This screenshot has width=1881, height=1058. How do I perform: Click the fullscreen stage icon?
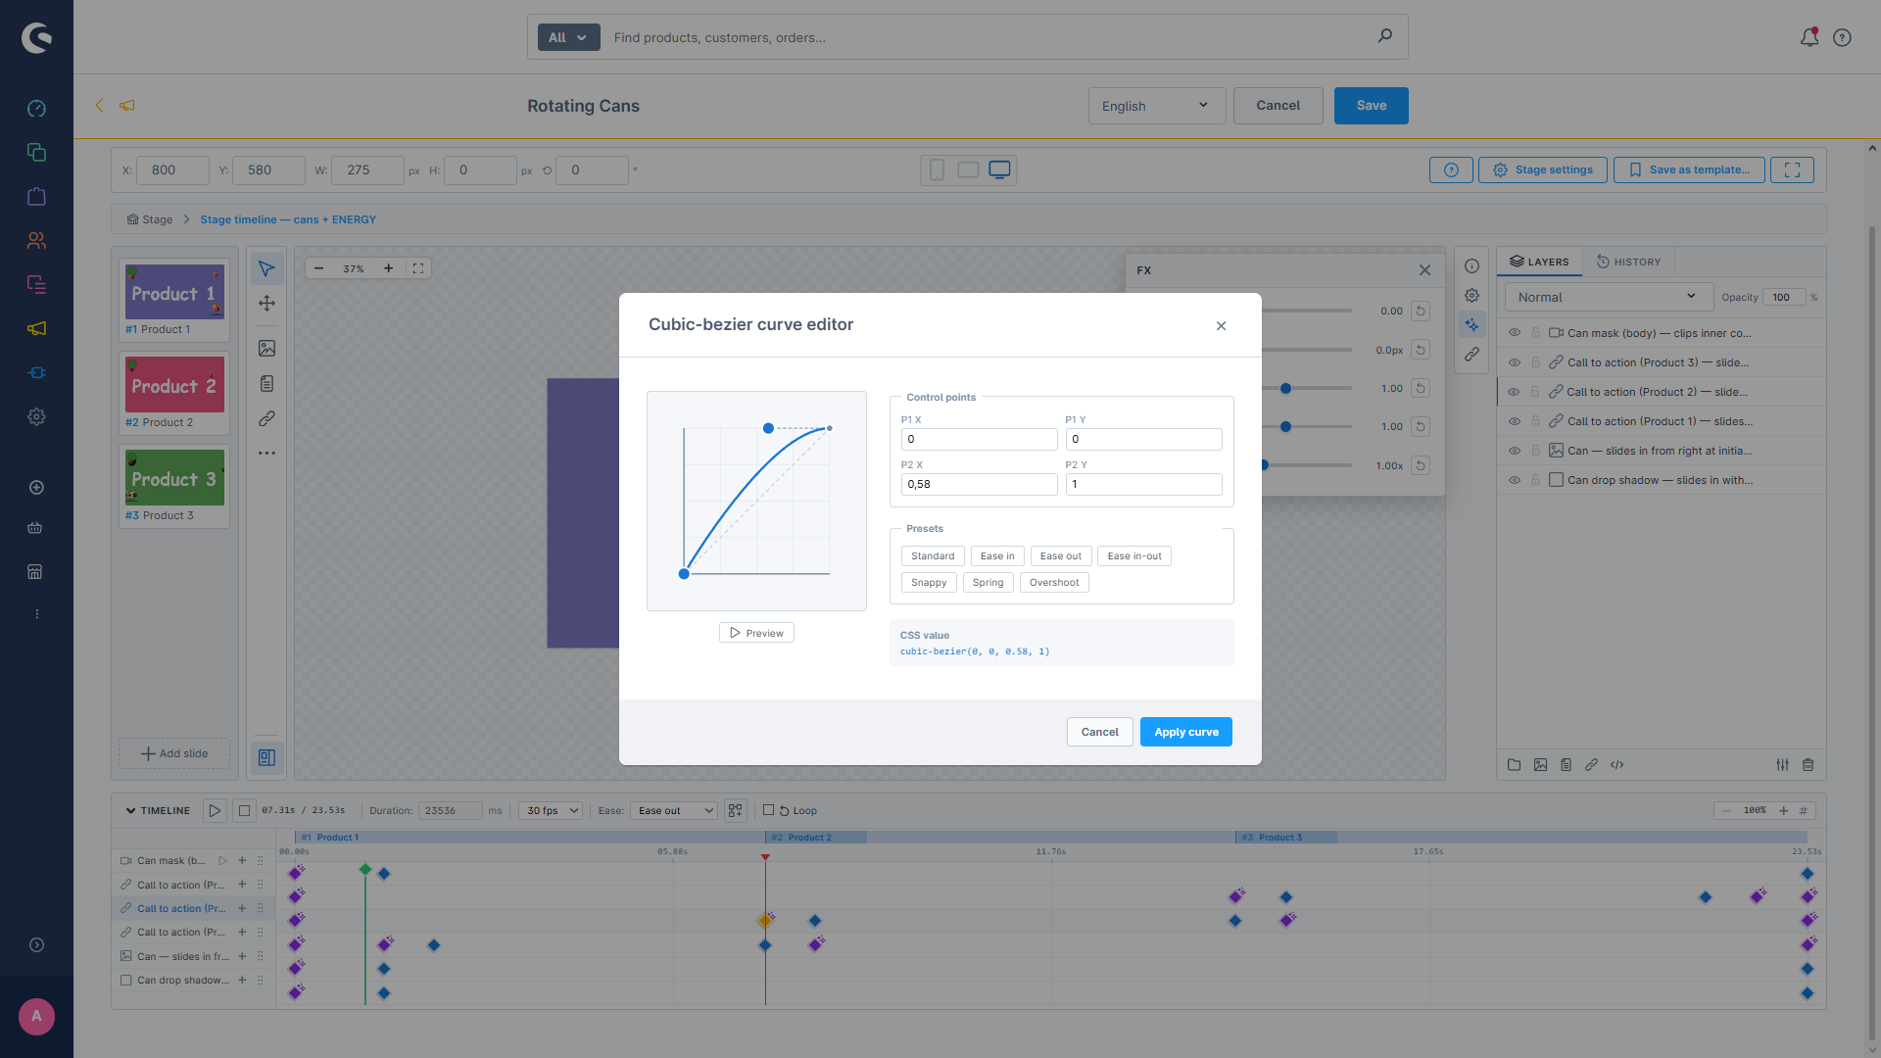(x=1792, y=170)
